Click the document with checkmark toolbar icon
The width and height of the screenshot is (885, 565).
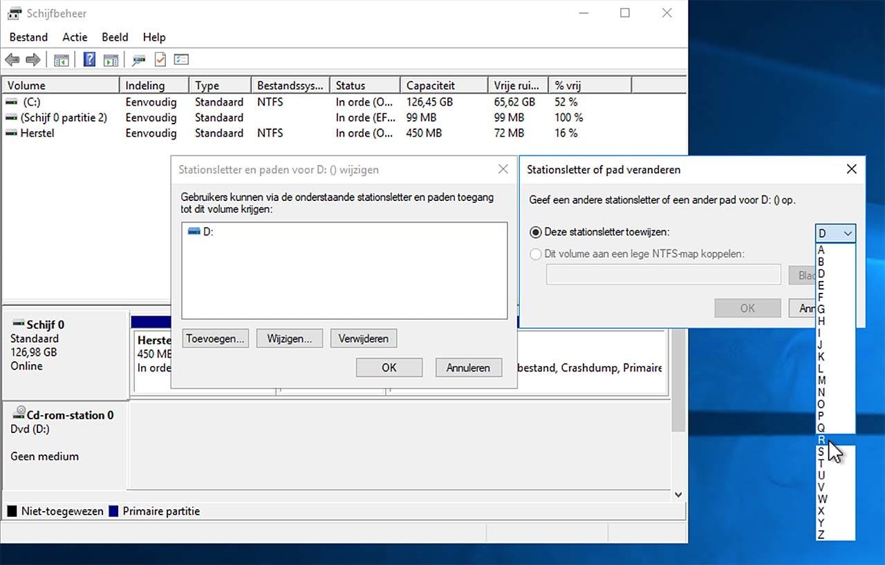(160, 60)
